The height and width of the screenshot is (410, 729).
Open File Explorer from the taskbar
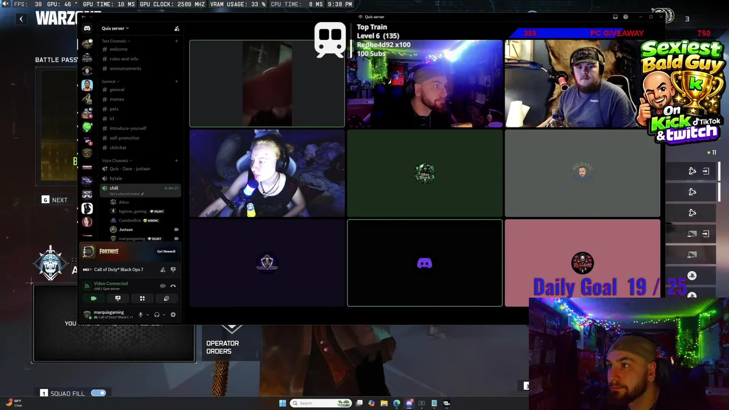point(384,403)
